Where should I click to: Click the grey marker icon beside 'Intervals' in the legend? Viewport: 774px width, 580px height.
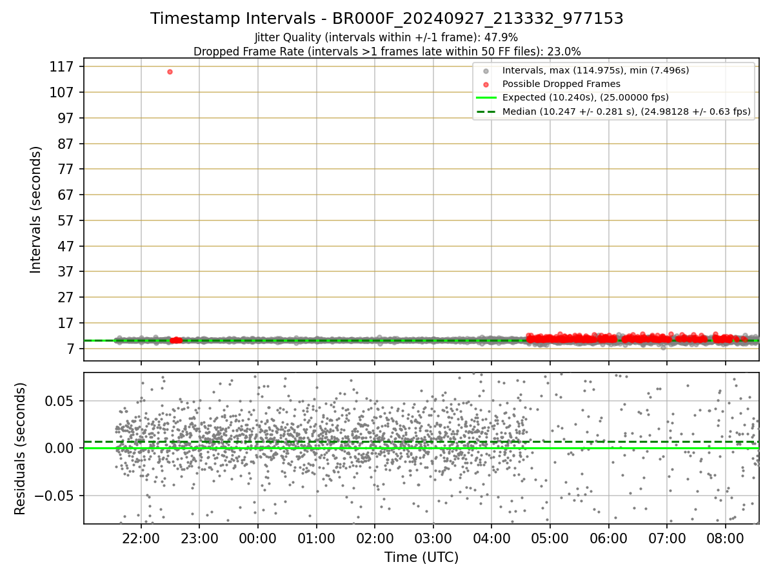[x=486, y=71]
